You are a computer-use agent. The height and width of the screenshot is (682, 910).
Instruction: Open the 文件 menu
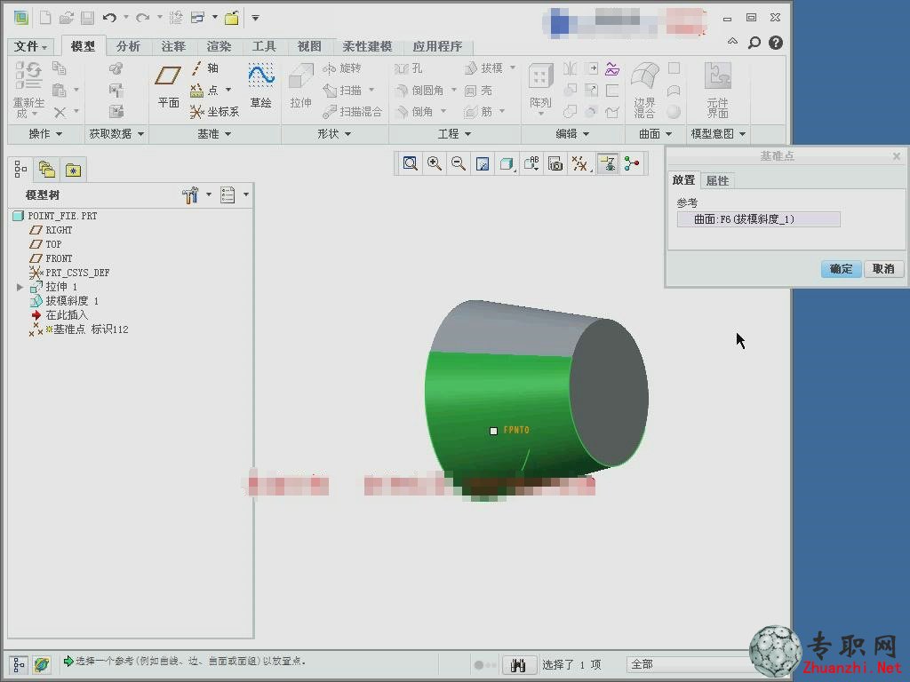click(x=30, y=46)
